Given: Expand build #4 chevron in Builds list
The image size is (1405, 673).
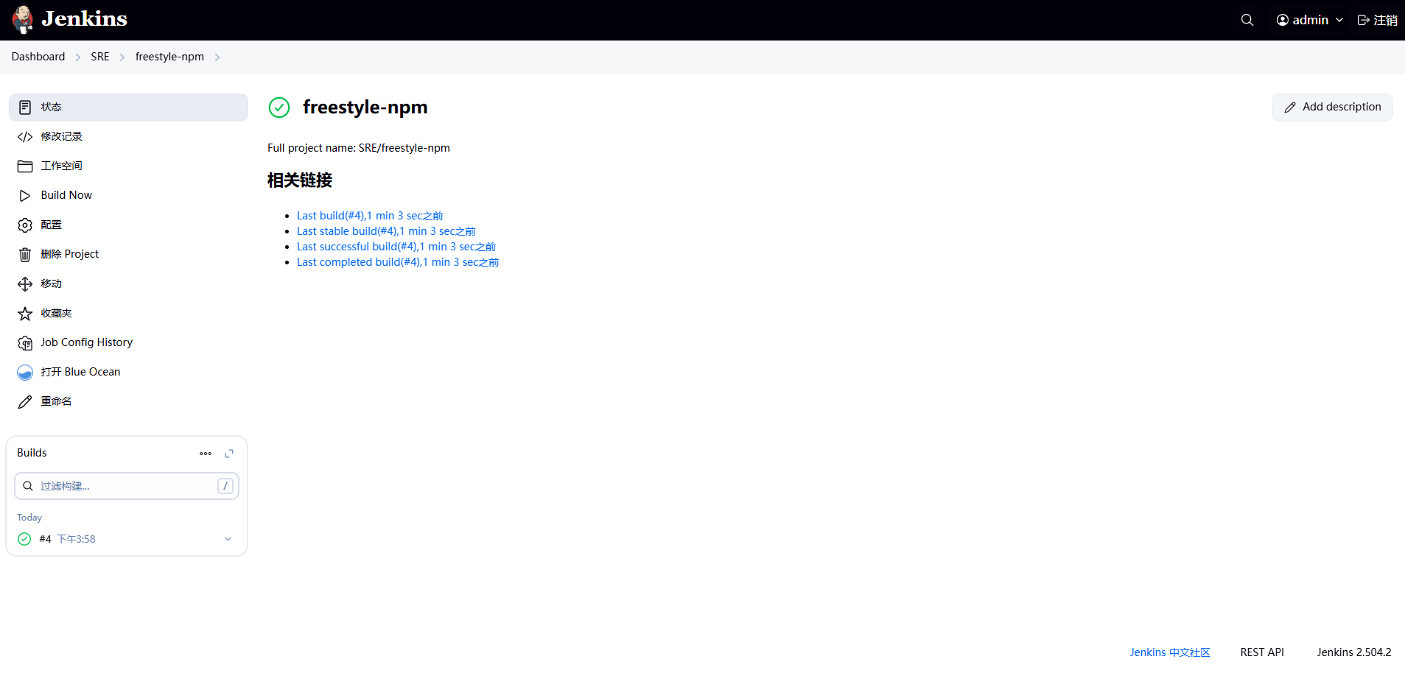Looking at the screenshot, I should [x=228, y=539].
